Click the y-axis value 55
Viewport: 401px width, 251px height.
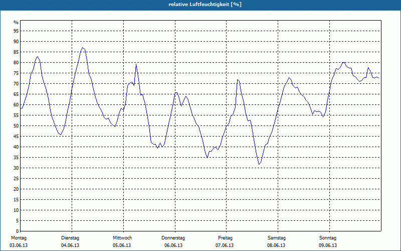[x=16, y=115]
